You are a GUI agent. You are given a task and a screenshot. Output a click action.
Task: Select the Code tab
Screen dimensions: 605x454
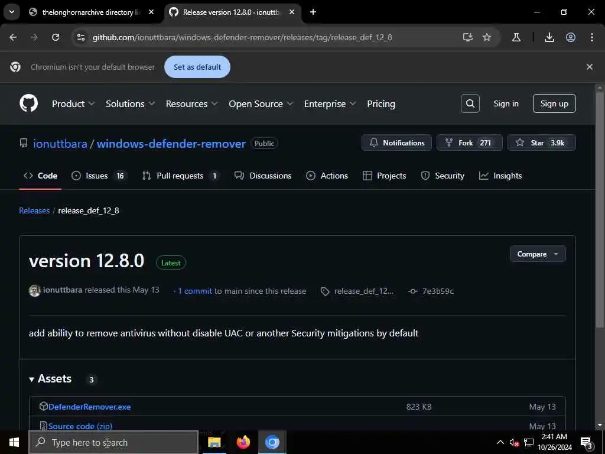pyautogui.click(x=41, y=176)
